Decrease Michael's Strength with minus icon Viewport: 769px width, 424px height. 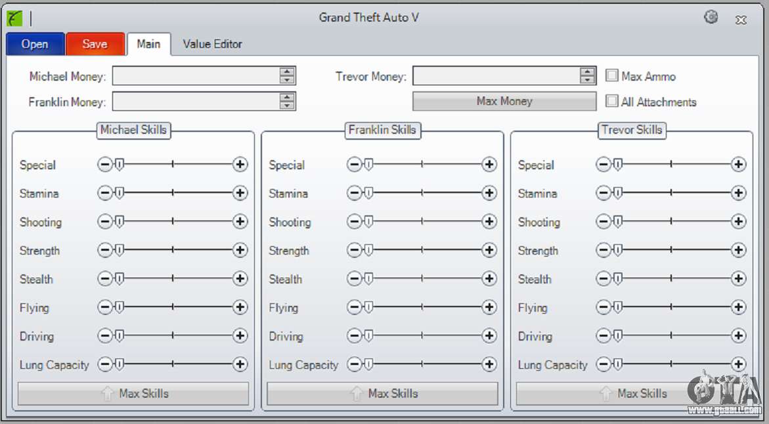click(105, 250)
